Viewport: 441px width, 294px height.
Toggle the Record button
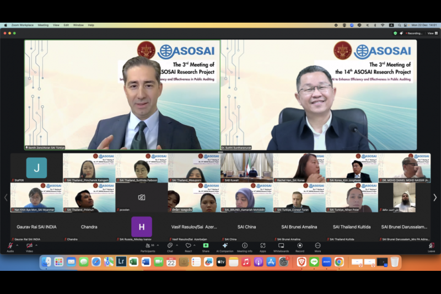click(299, 246)
